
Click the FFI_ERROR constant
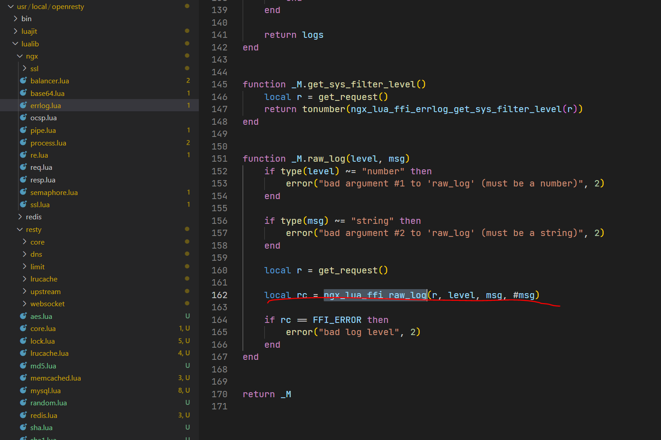(337, 320)
